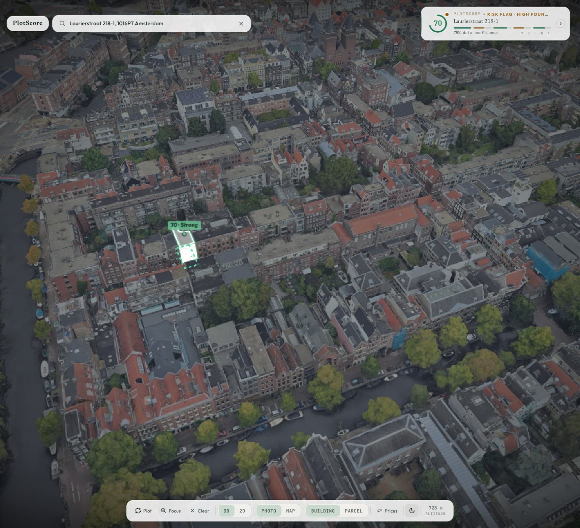Screen dimensions: 580x528
Task: Expand the PlotScore card with the chevron
Action: point(560,24)
